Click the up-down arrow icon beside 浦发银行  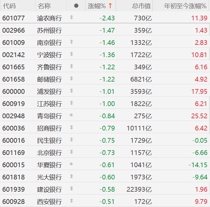coord(72,91)
